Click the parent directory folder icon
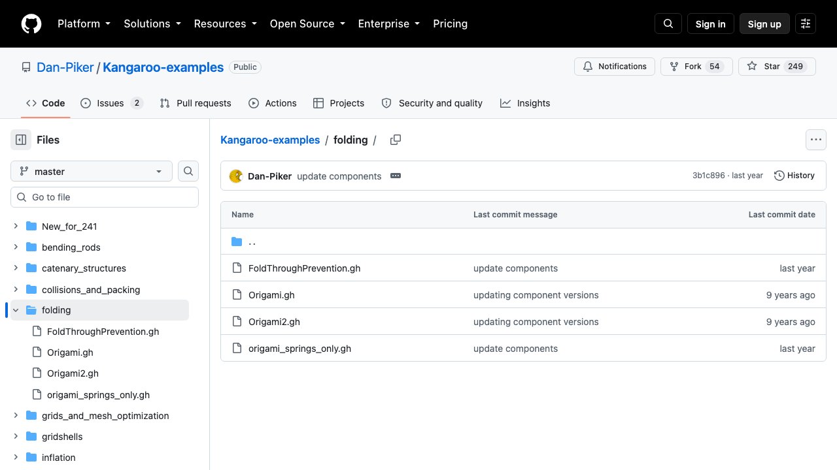 pyautogui.click(x=237, y=242)
